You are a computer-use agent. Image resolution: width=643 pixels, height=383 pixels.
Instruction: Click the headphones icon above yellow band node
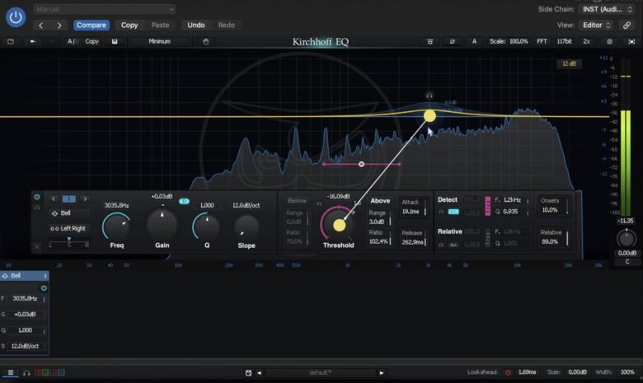click(429, 96)
